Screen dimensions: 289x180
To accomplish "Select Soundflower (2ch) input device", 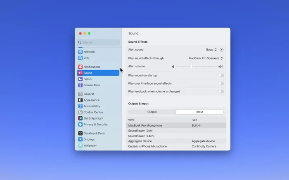I will [140, 131].
